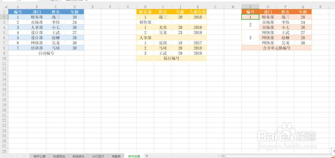
Task: Select column R header
Action: point(320,7)
